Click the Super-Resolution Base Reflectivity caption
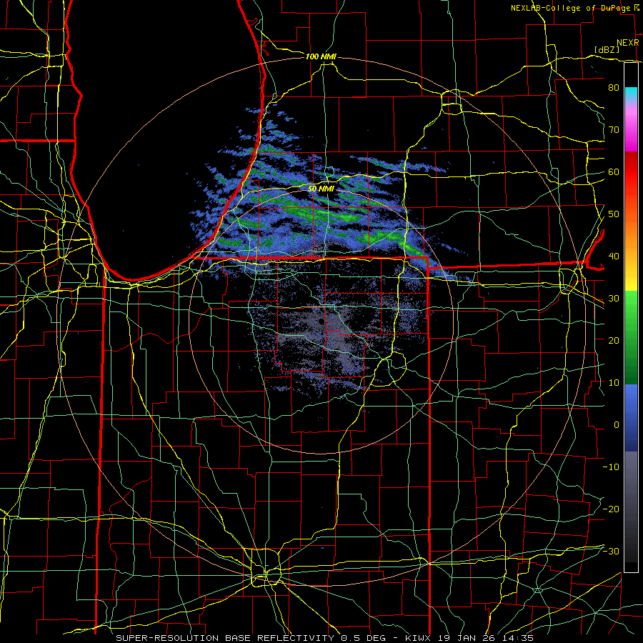This screenshot has width=643, height=643. (x=324, y=638)
